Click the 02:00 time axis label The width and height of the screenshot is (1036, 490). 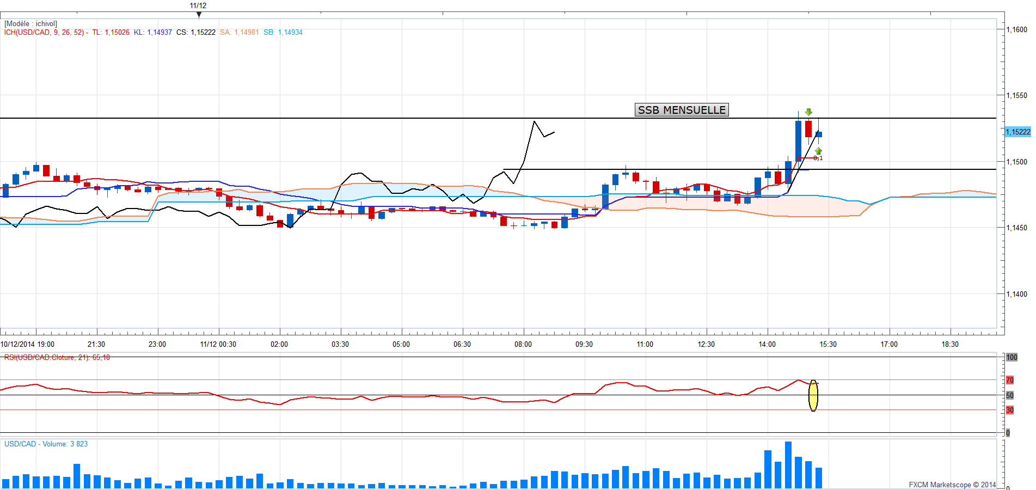[279, 344]
